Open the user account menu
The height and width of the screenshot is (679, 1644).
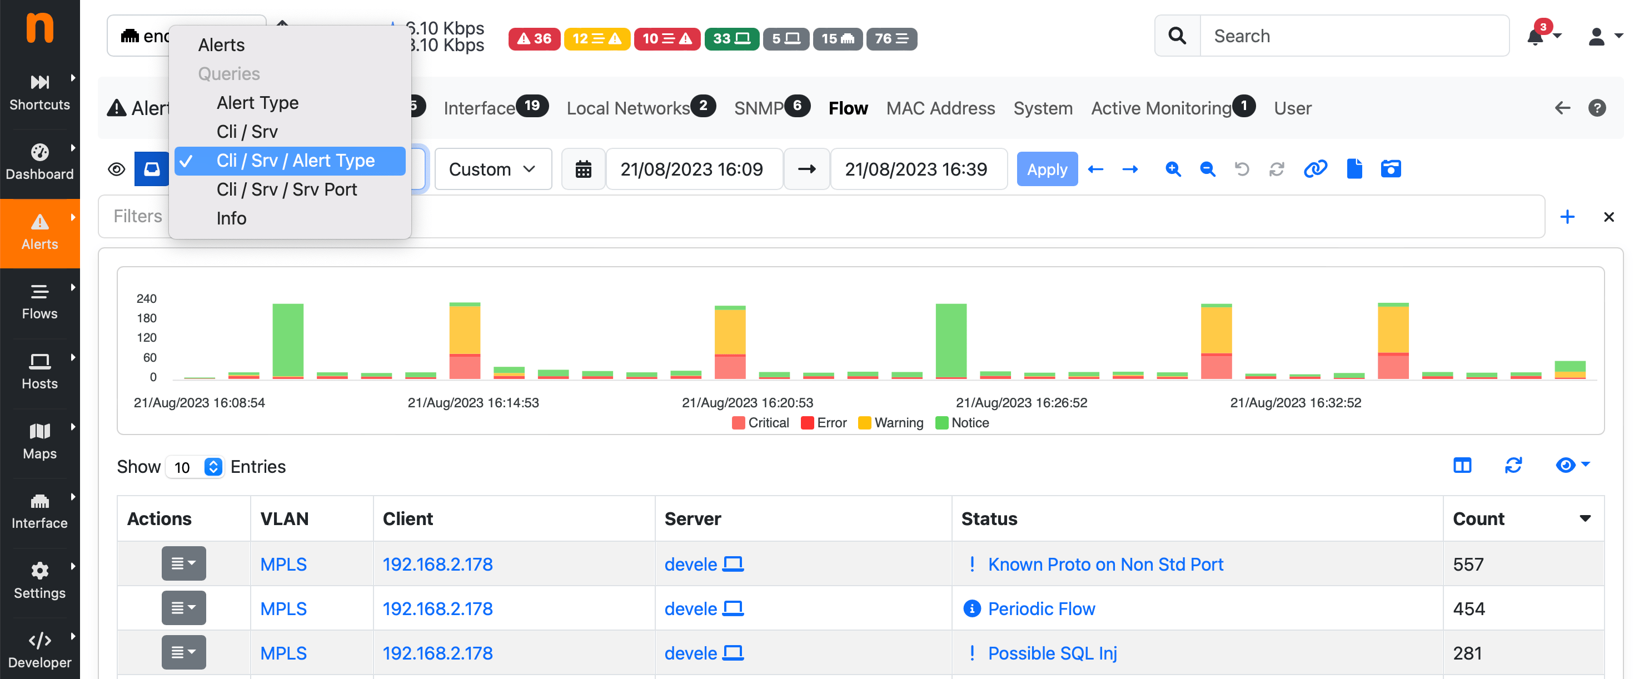click(1605, 36)
